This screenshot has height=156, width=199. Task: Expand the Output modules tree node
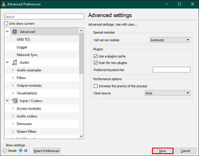point(13,86)
